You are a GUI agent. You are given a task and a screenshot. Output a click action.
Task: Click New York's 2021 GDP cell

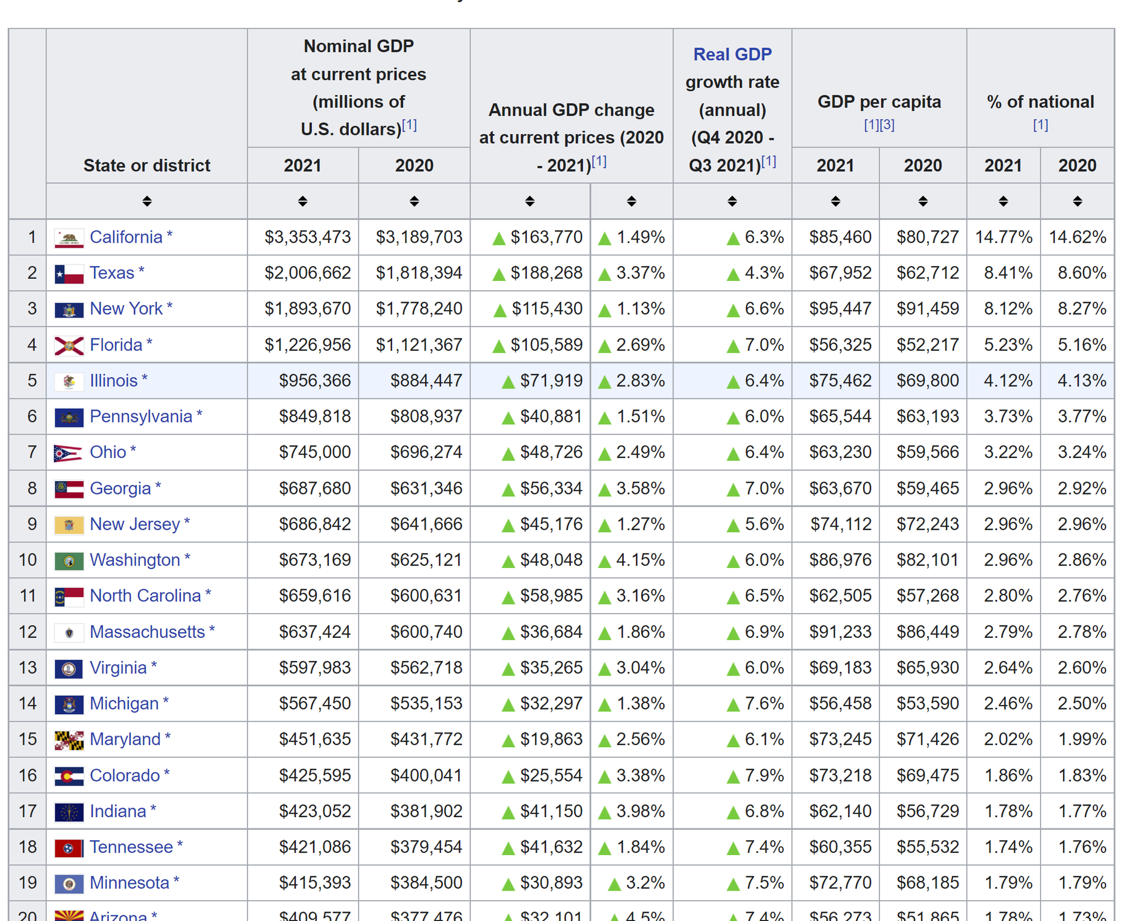[x=307, y=309]
